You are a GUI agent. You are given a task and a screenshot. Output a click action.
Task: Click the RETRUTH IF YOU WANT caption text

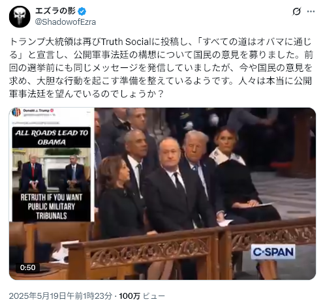[52, 197]
